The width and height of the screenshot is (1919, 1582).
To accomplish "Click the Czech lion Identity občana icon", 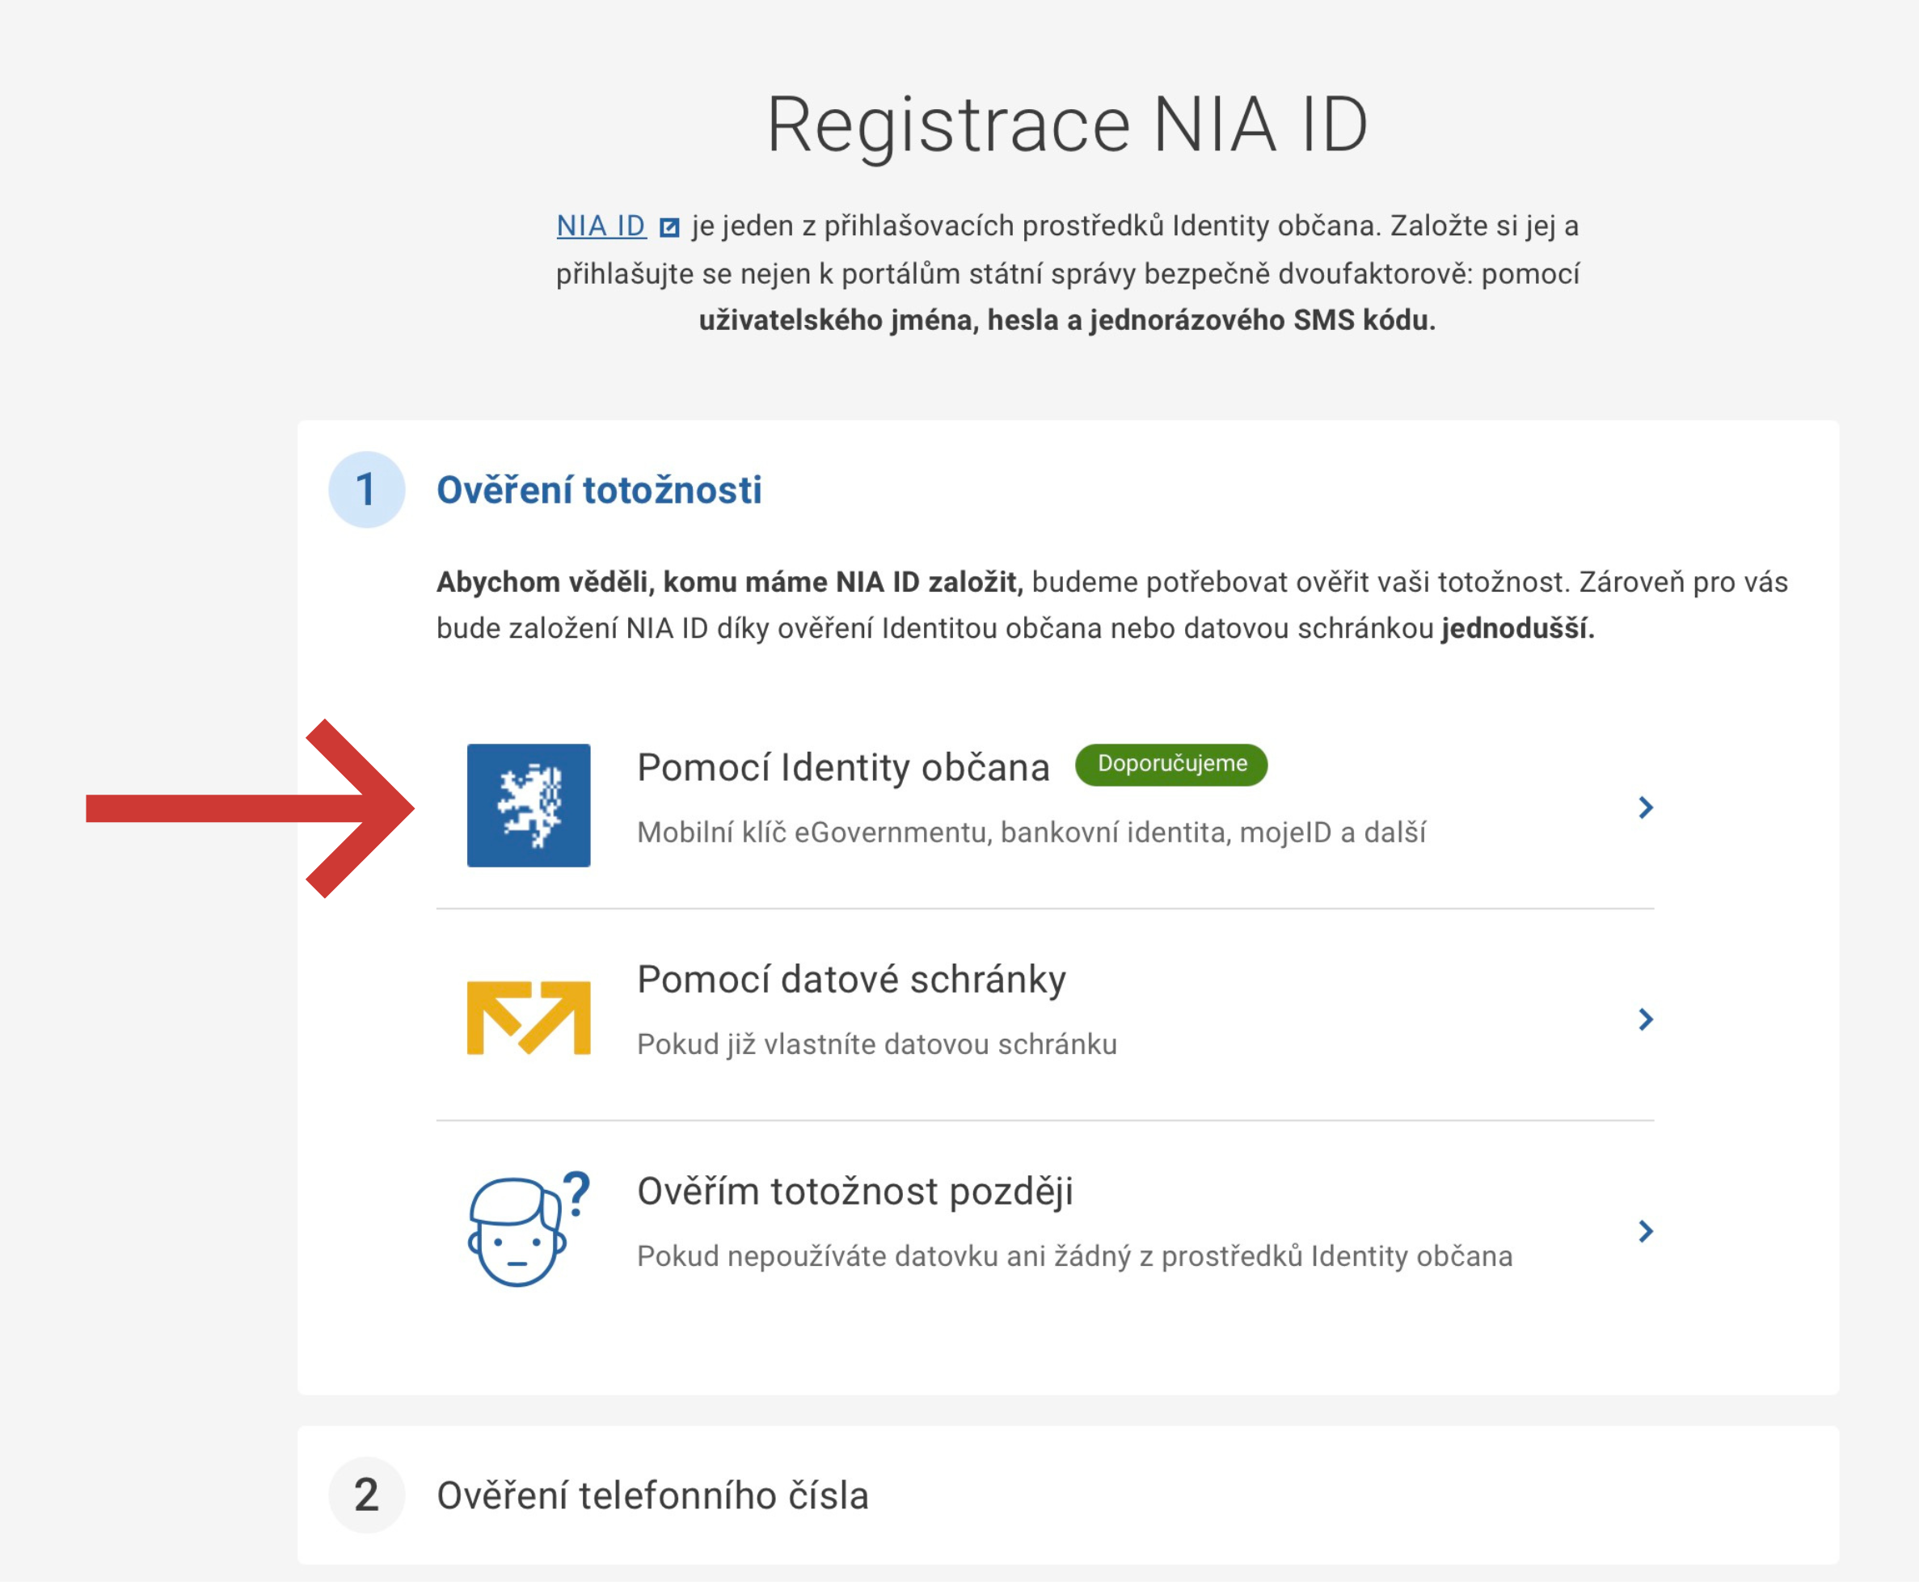I will pos(529,806).
